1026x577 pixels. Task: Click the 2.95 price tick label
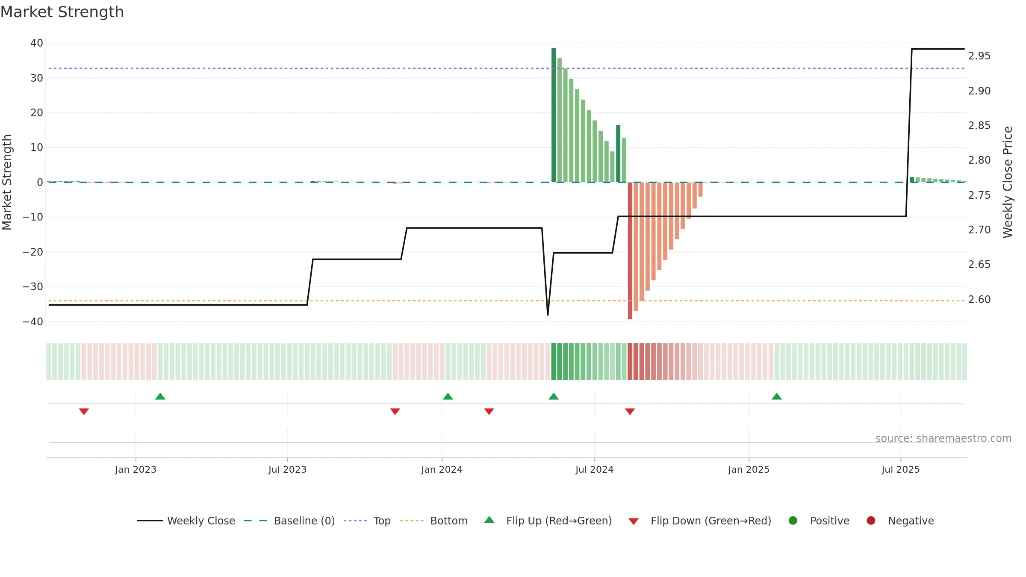click(979, 56)
